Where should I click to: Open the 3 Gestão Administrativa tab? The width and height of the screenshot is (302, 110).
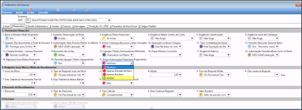tap(37, 26)
